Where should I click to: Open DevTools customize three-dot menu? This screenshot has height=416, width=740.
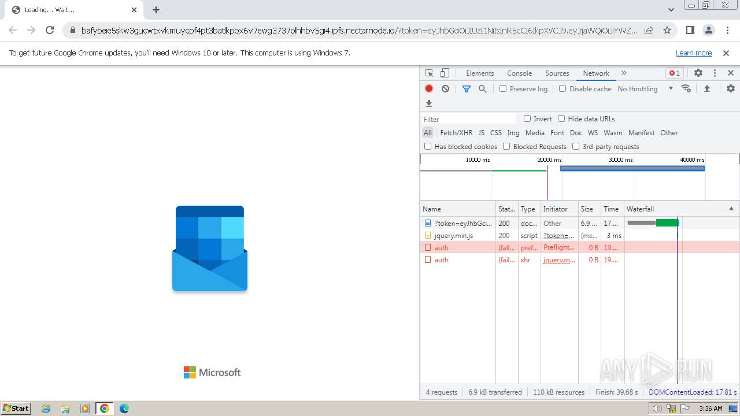[x=715, y=73]
